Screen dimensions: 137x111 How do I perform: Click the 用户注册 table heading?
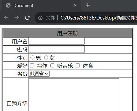click(67, 33)
